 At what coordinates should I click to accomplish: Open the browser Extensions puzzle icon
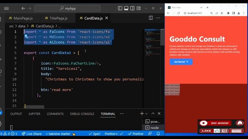click(x=228, y=13)
